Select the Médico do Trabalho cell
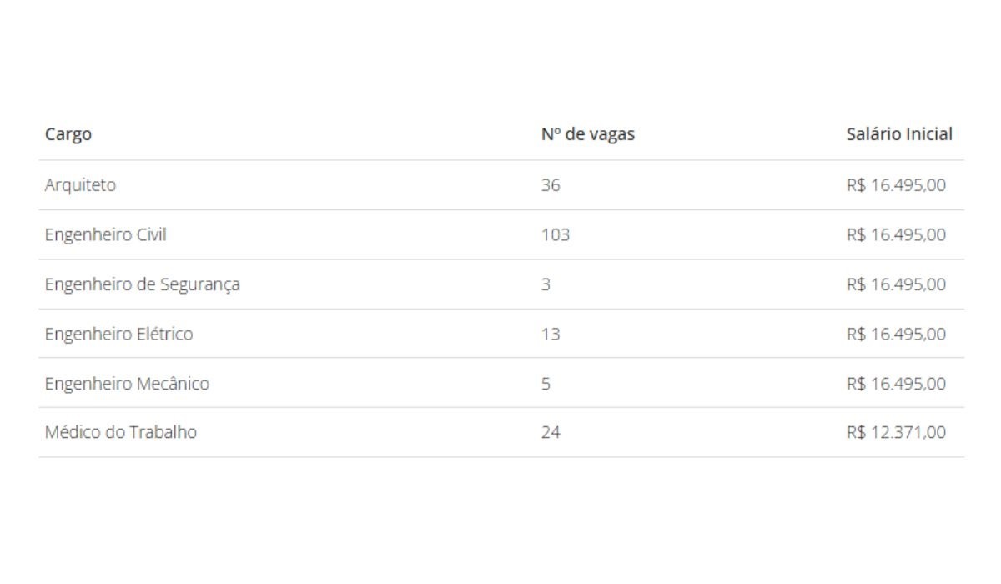The width and height of the screenshot is (1001, 584). 120,432
